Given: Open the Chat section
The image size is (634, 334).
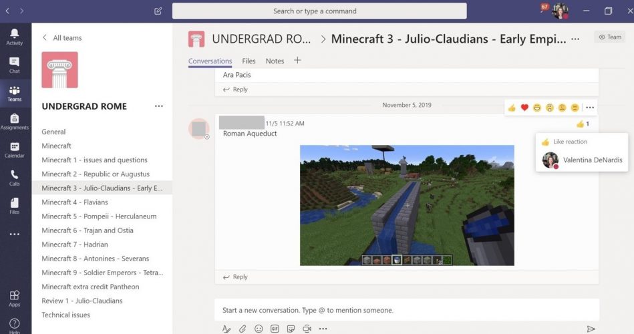Looking at the screenshot, I should 14,65.
